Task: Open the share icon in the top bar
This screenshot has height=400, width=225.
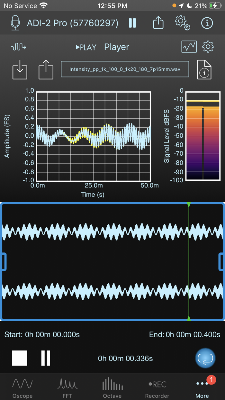Action: [158, 23]
